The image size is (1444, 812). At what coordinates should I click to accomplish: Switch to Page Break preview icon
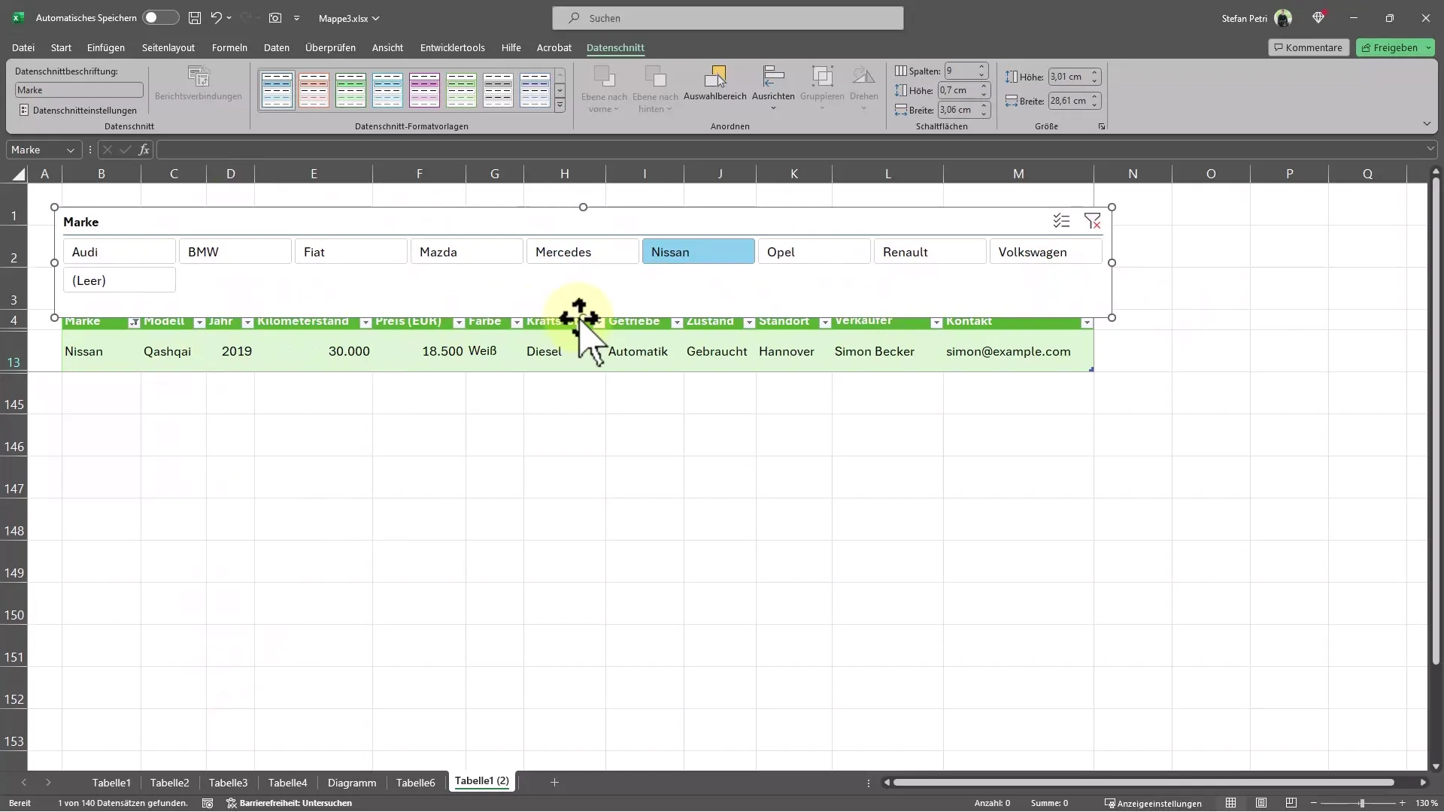[1291, 803]
